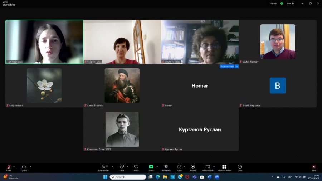Click the Віталій Меркулов name label
This screenshot has width=322, height=181.
click(252, 106)
